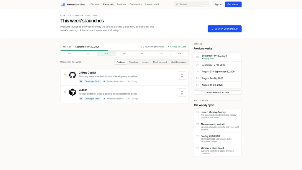Select FRI in the week day strip

(143, 54)
